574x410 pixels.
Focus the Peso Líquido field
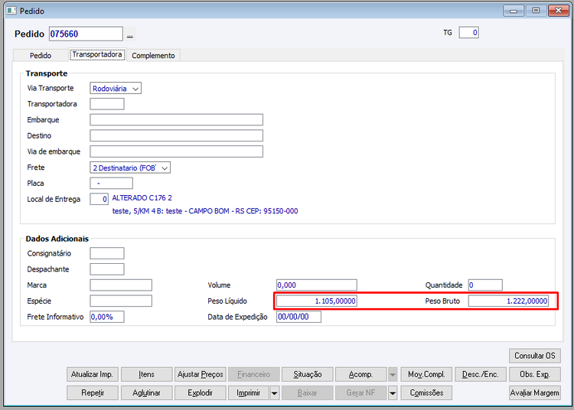click(317, 301)
